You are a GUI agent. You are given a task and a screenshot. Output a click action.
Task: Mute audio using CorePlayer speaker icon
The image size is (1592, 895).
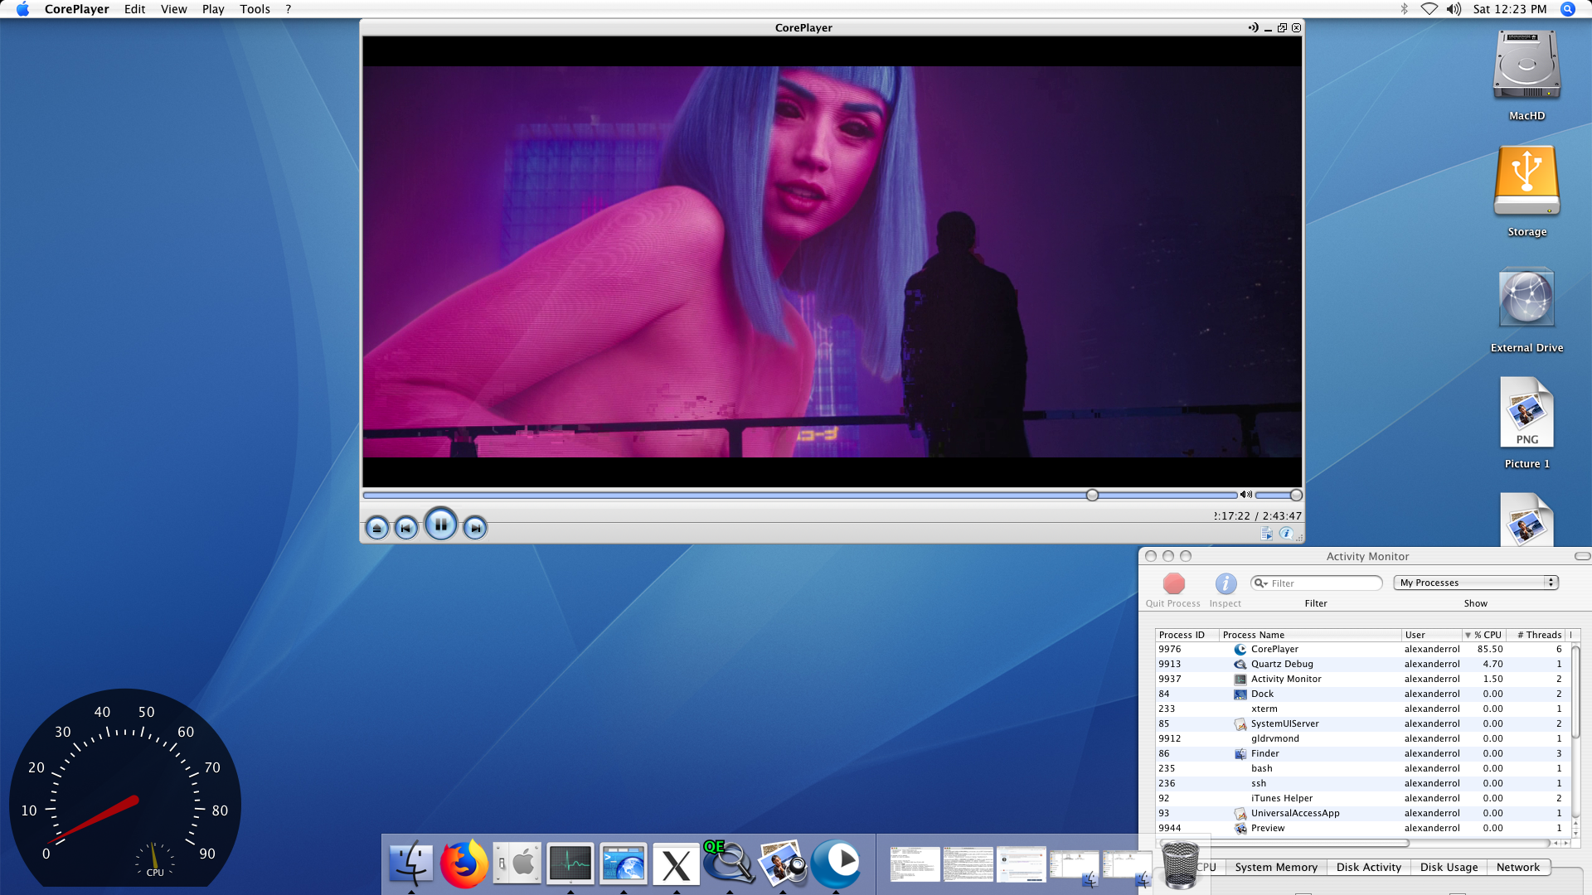[1245, 495]
